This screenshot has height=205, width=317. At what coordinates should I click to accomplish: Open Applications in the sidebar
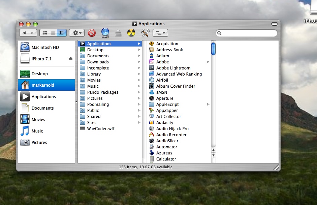tap(46, 96)
